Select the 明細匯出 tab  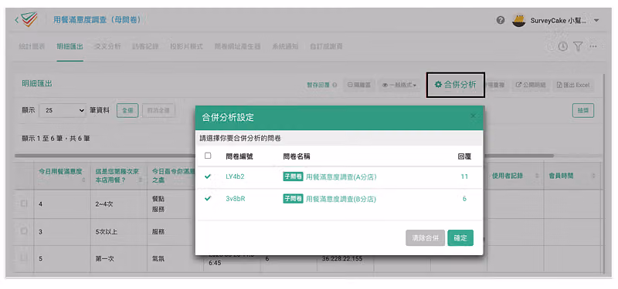tap(70, 46)
